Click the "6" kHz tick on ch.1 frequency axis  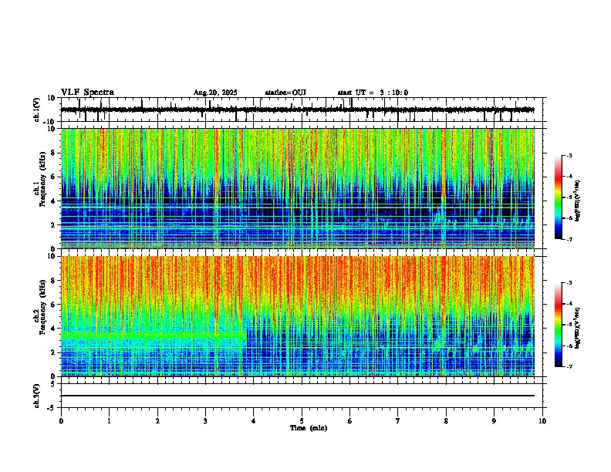point(54,177)
